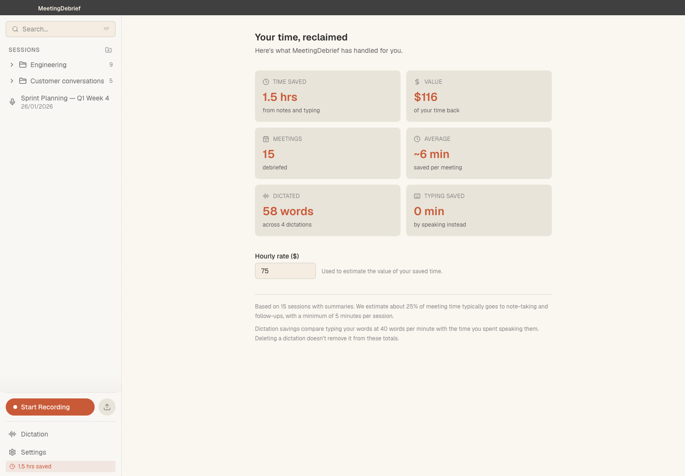The width and height of the screenshot is (685, 476).
Task: Click the $116 value figure
Action: click(426, 97)
